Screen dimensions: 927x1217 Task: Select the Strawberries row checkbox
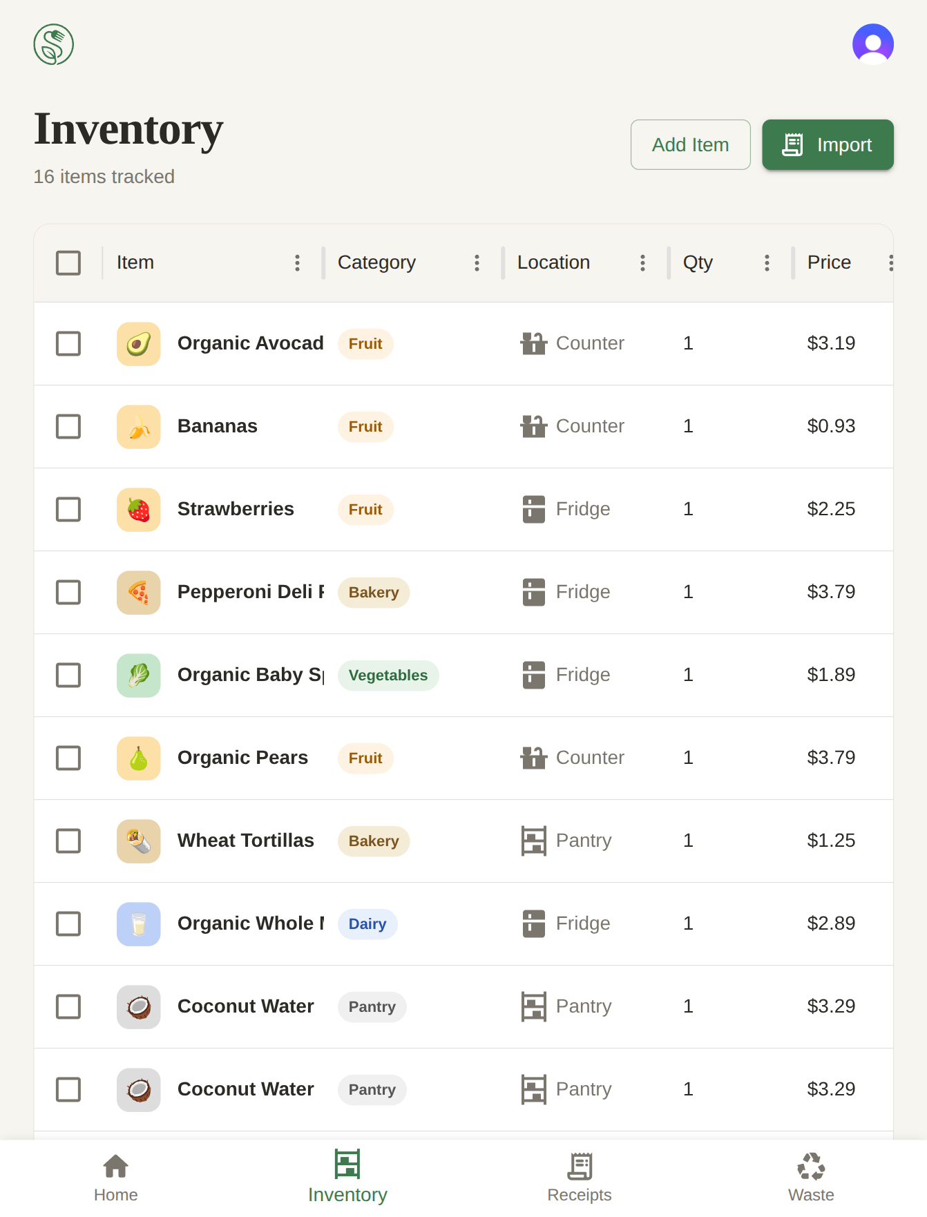[68, 509]
